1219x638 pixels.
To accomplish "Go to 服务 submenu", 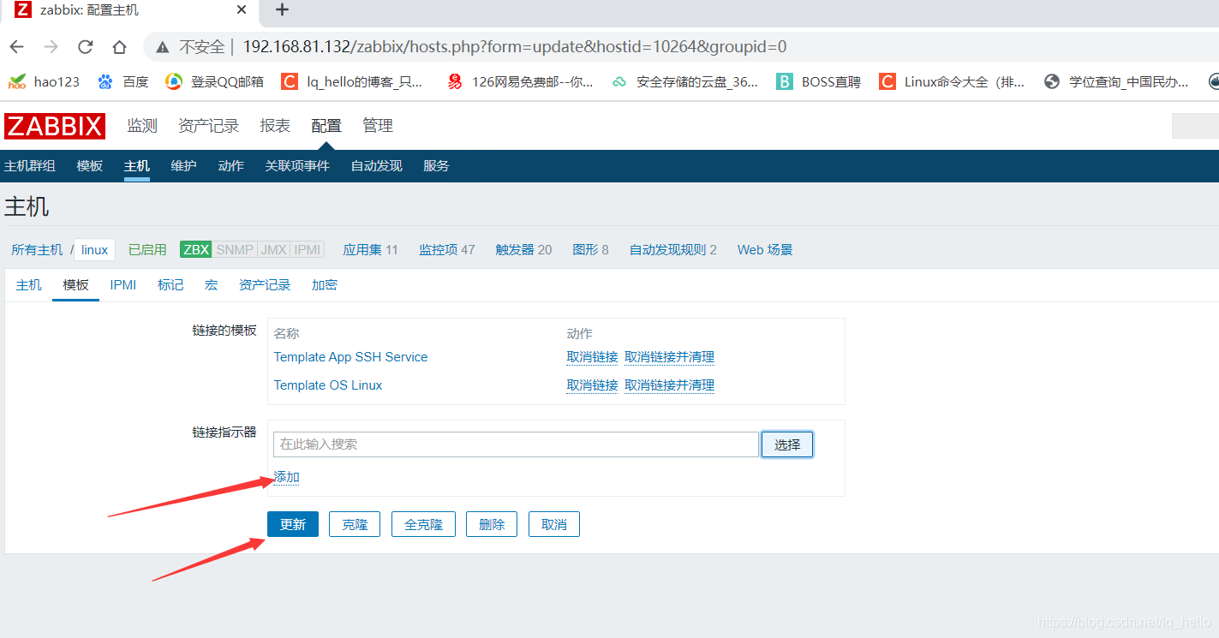I will [x=436, y=166].
